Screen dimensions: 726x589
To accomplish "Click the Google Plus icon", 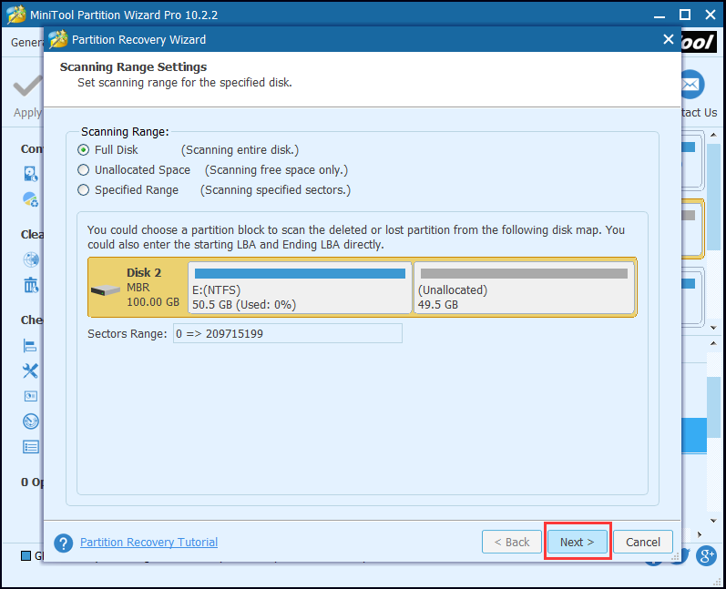I will [707, 555].
